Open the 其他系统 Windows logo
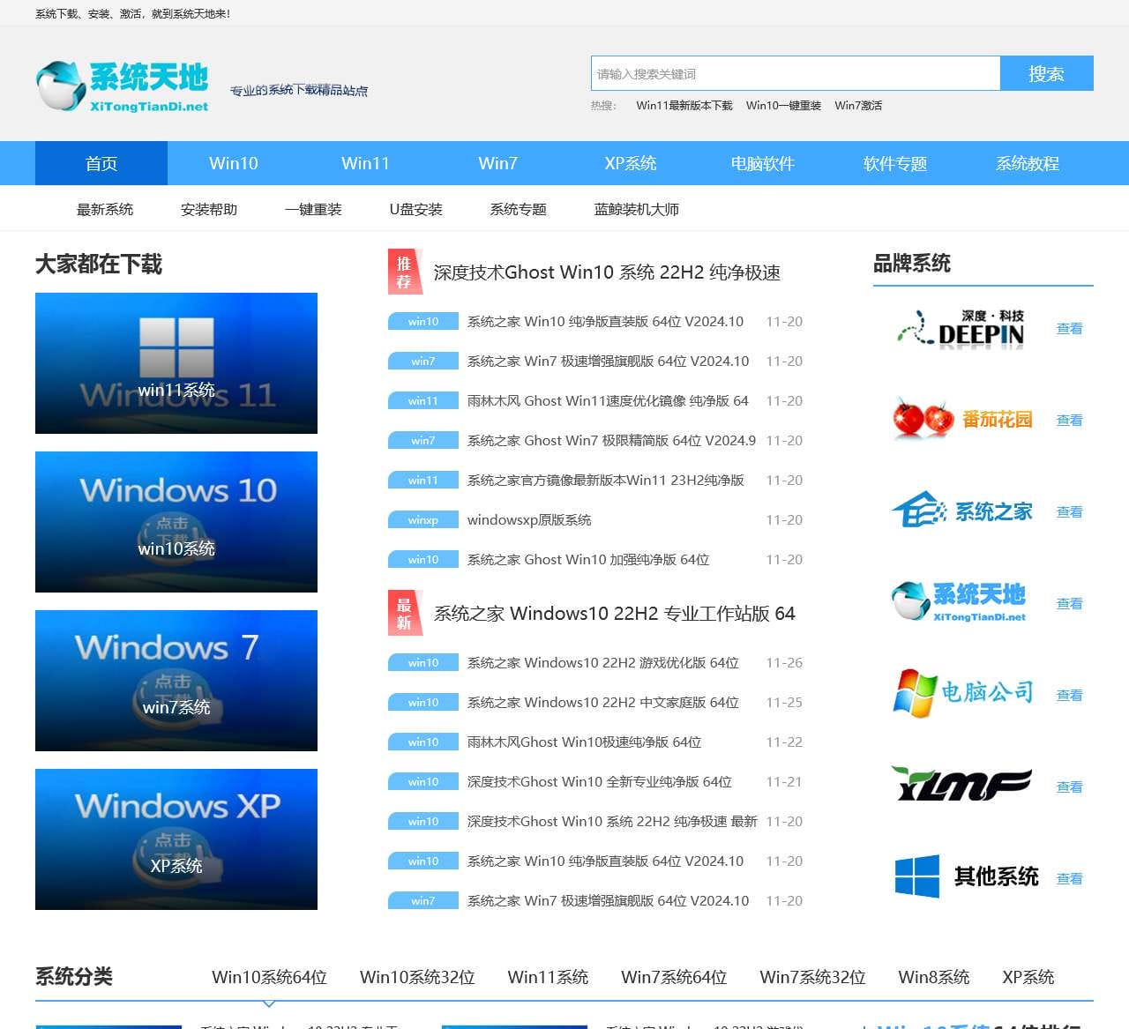Viewport: 1129px width, 1029px height. (966, 876)
